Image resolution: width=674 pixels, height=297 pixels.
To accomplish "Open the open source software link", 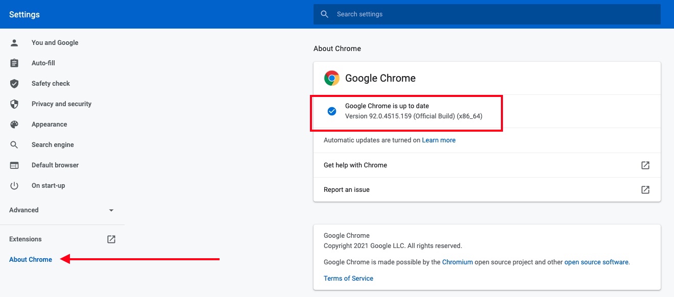I will [x=596, y=262].
